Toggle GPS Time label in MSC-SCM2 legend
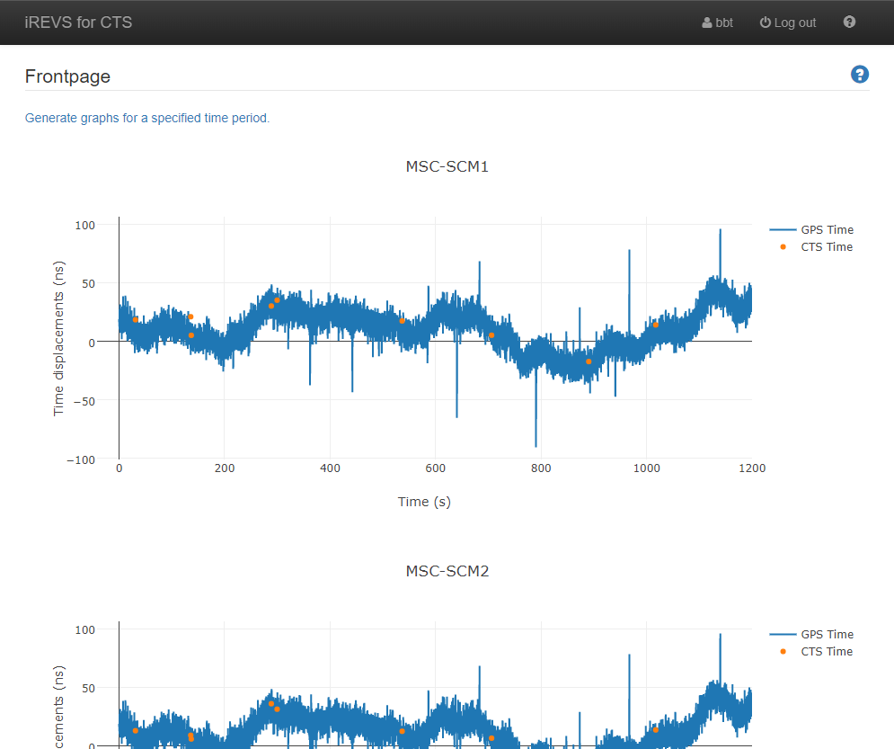Image resolution: width=894 pixels, height=749 pixels. 827,635
